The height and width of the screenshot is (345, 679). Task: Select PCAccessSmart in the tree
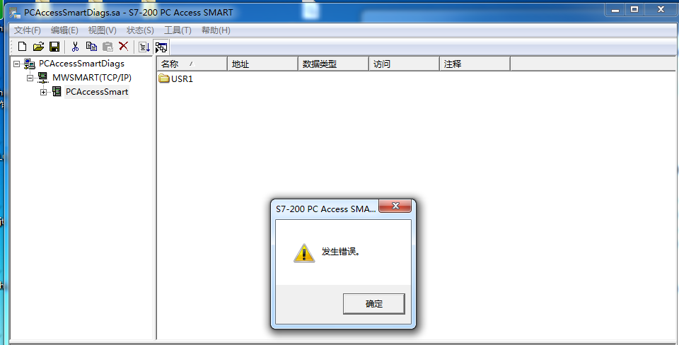click(x=97, y=92)
